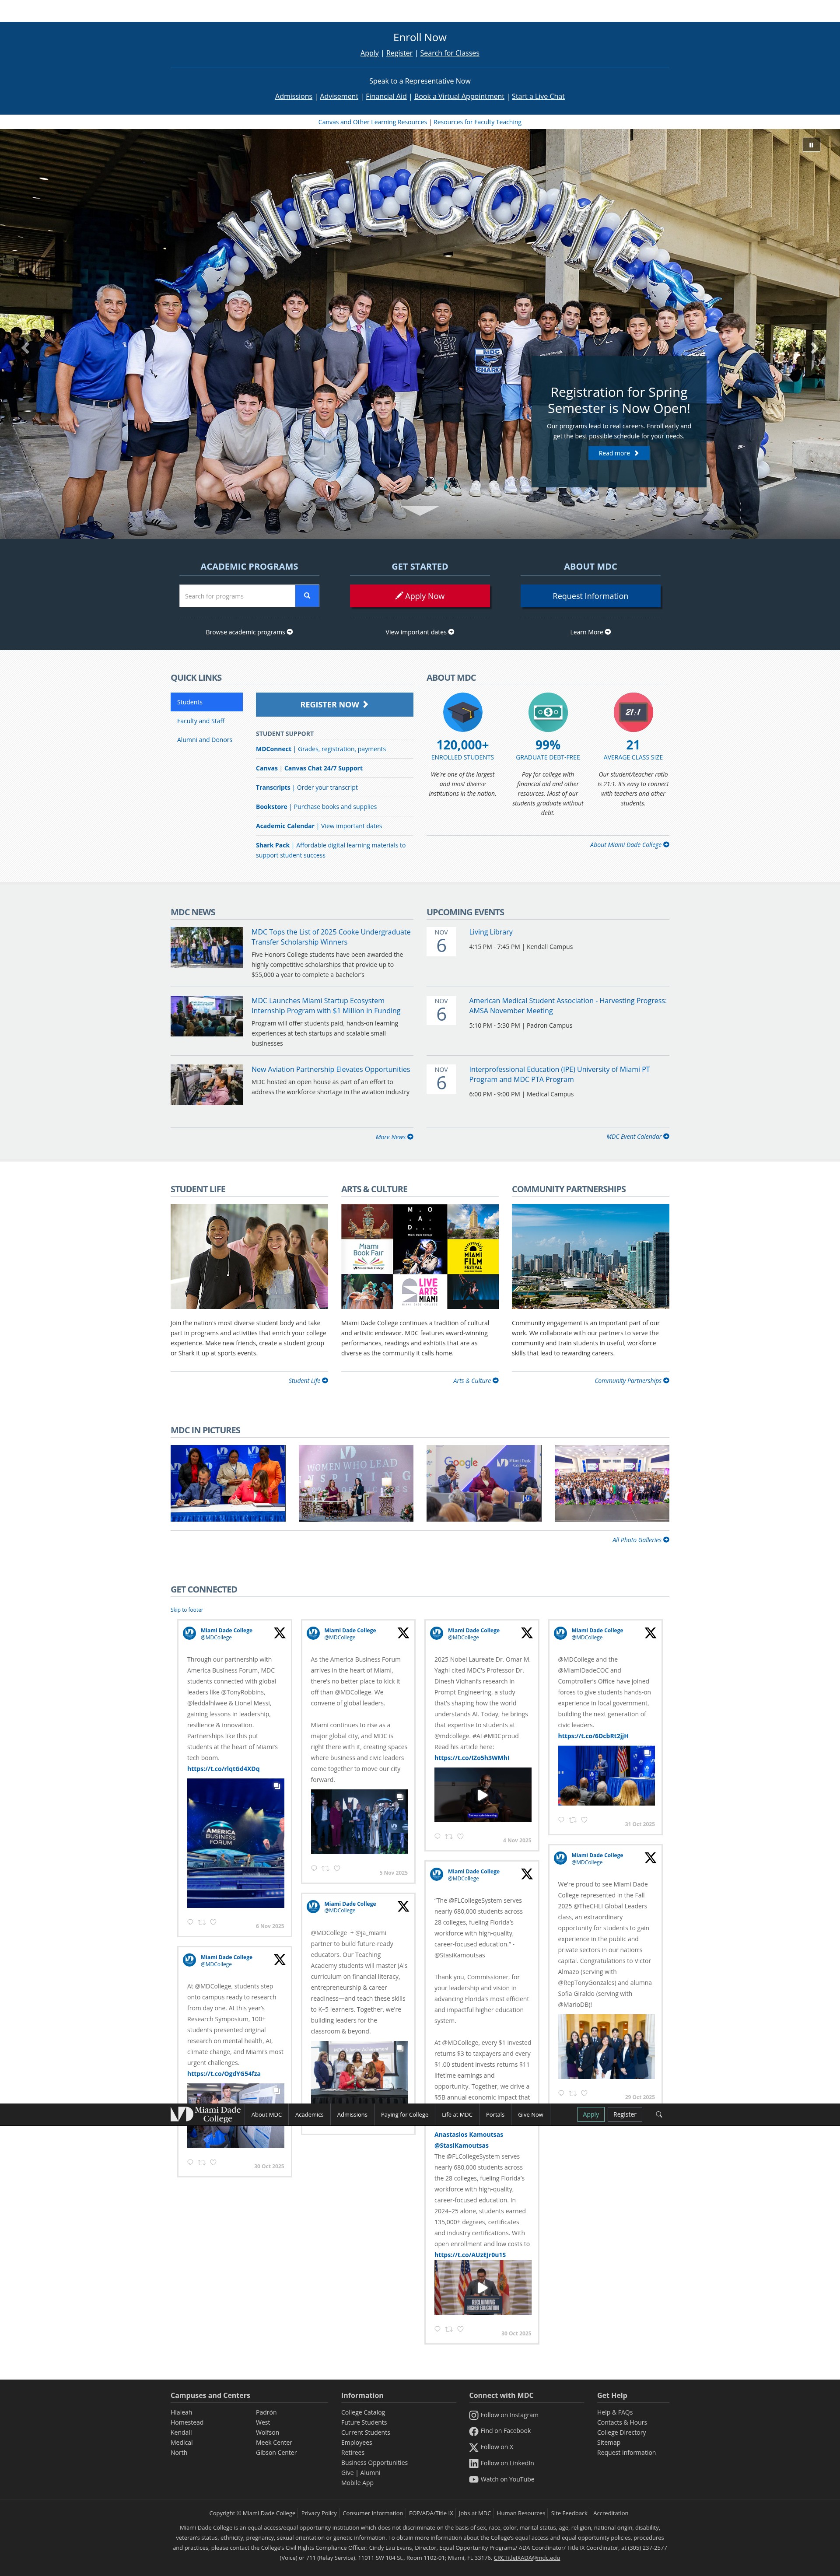Screen dimensions: 840x2576
Task: Open the Cooke Scholarship Winners news thumbnail
Action: coord(207,947)
